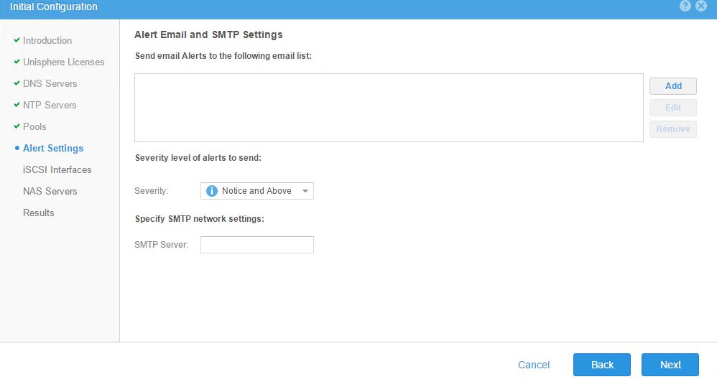Select the Notice and Above combo box
Viewport: 717px width, 387px height.
tap(256, 191)
